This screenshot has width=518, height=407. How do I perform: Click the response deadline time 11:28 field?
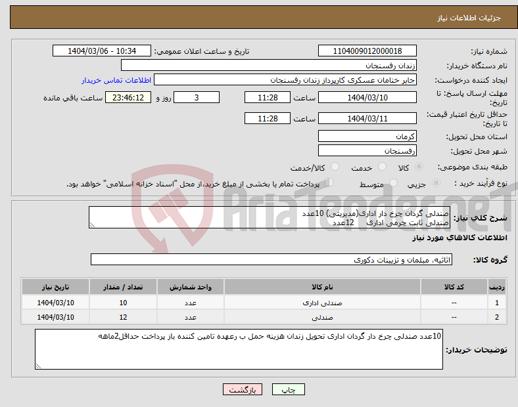point(268,98)
